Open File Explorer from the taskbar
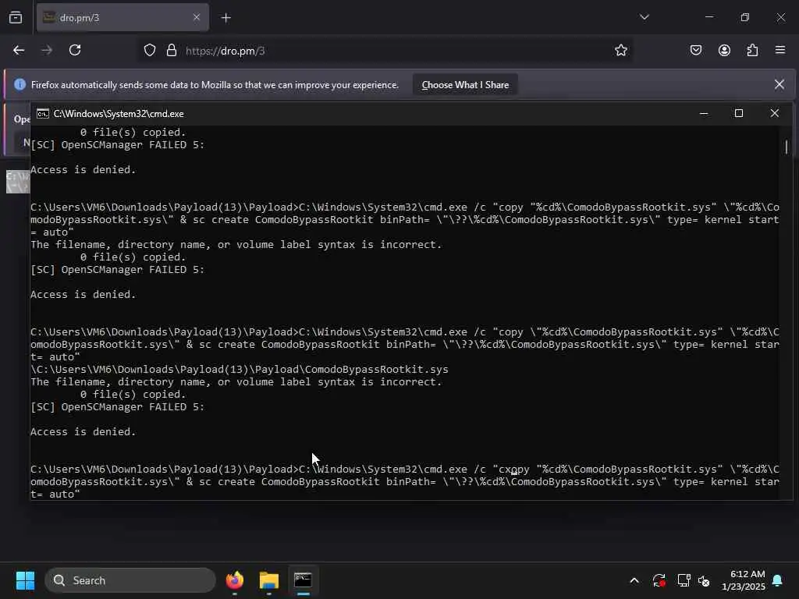Screen dimensions: 799x599 pyautogui.click(x=269, y=580)
